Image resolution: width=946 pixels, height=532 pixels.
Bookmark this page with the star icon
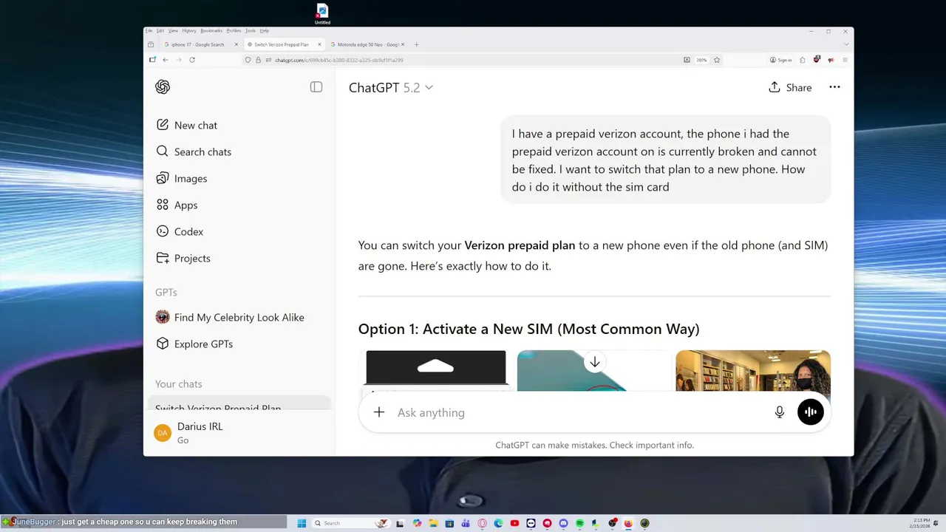point(717,60)
